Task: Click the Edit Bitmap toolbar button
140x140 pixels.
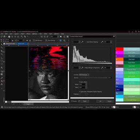Action: 38,40
